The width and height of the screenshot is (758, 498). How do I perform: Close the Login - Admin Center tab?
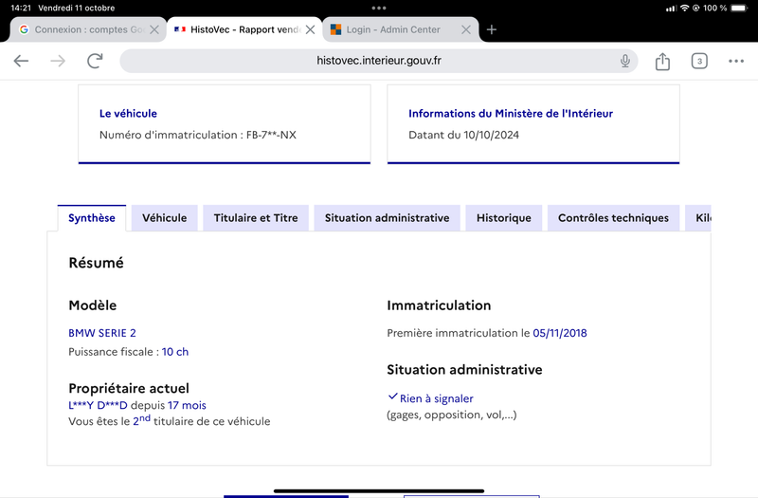(466, 29)
